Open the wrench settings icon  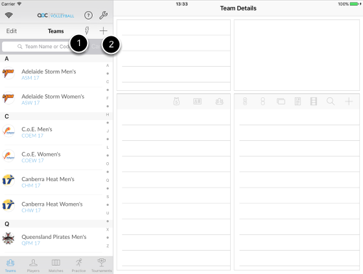103,16
